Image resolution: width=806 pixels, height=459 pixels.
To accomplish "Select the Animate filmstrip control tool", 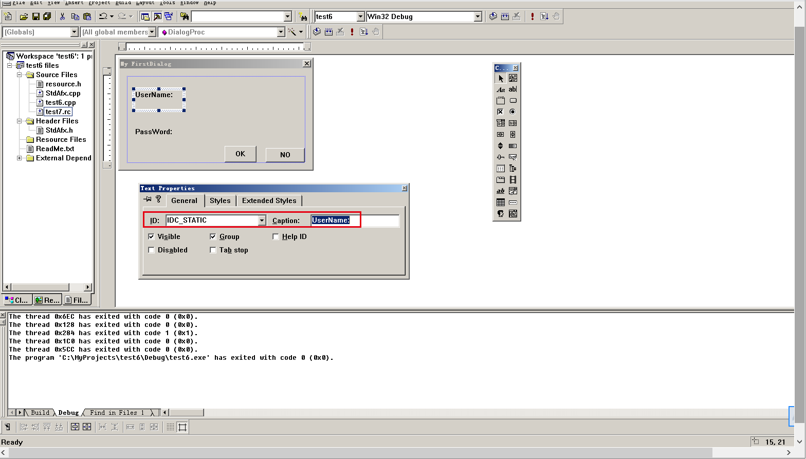I will 513,179.
